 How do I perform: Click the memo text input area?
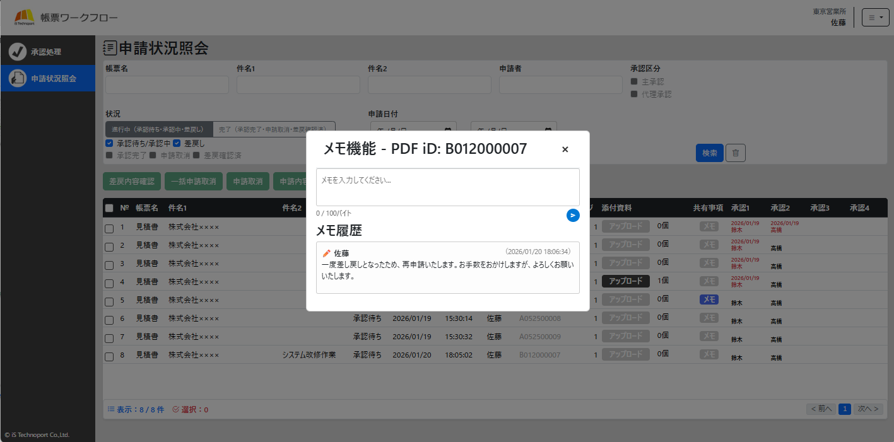click(x=447, y=187)
